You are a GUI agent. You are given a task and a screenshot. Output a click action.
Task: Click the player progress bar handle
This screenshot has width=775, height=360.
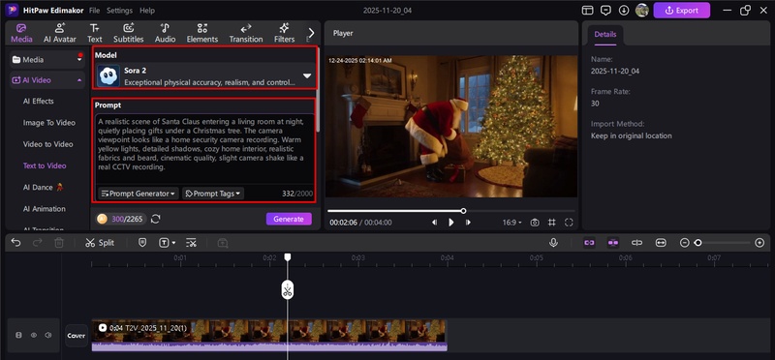[463, 211]
